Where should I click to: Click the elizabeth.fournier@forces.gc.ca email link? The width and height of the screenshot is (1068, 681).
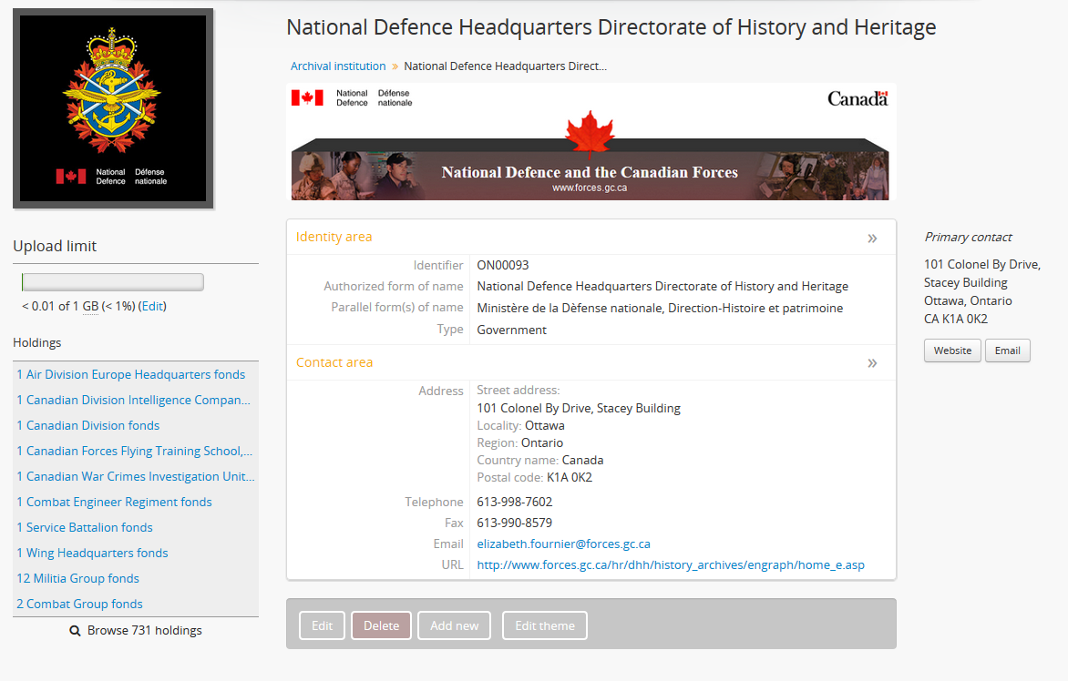point(563,544)
